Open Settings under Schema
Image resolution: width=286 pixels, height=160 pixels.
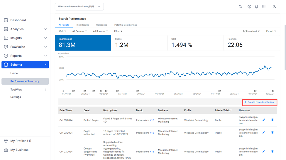coord(16,97)
